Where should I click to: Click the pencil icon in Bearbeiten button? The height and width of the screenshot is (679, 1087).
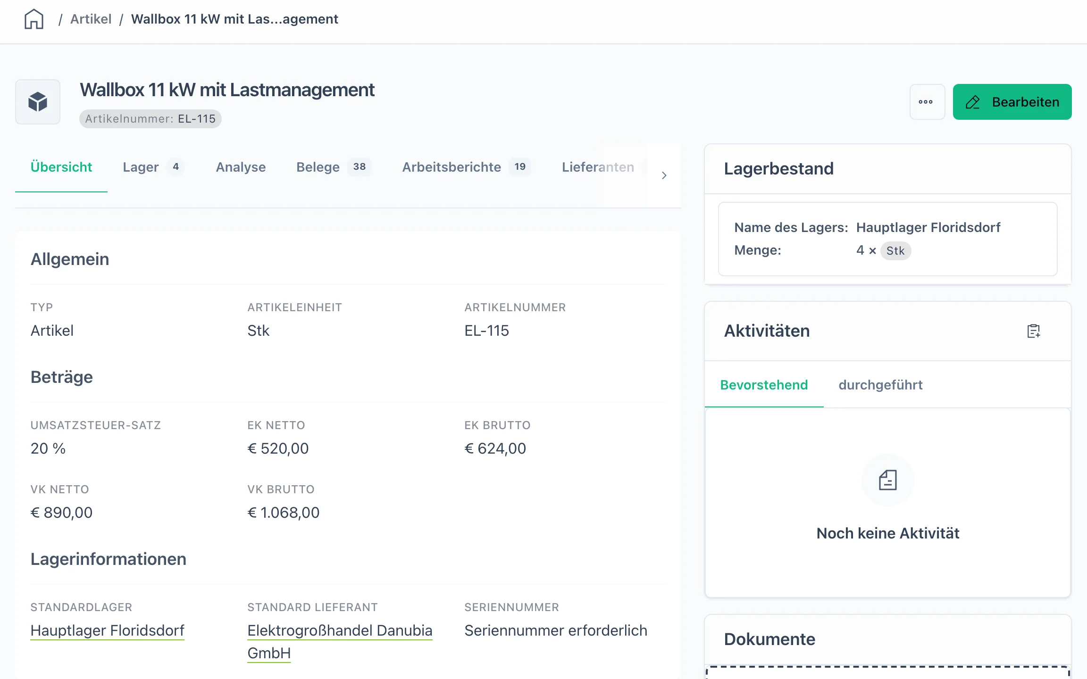tap(973, 102)
